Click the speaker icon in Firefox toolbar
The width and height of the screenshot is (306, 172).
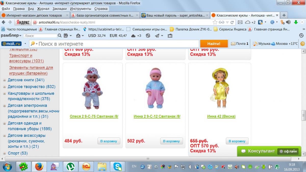point(288,22)
